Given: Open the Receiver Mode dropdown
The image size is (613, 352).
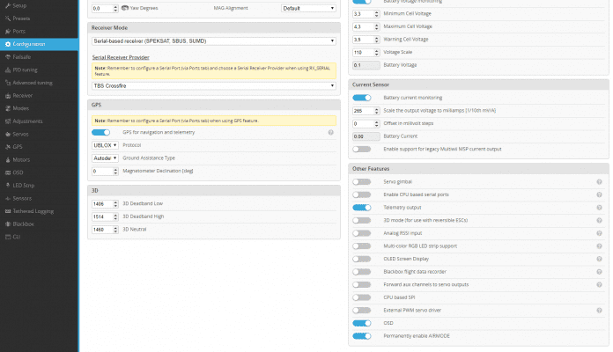Looking at the screenshot, I should pos(214,40).
